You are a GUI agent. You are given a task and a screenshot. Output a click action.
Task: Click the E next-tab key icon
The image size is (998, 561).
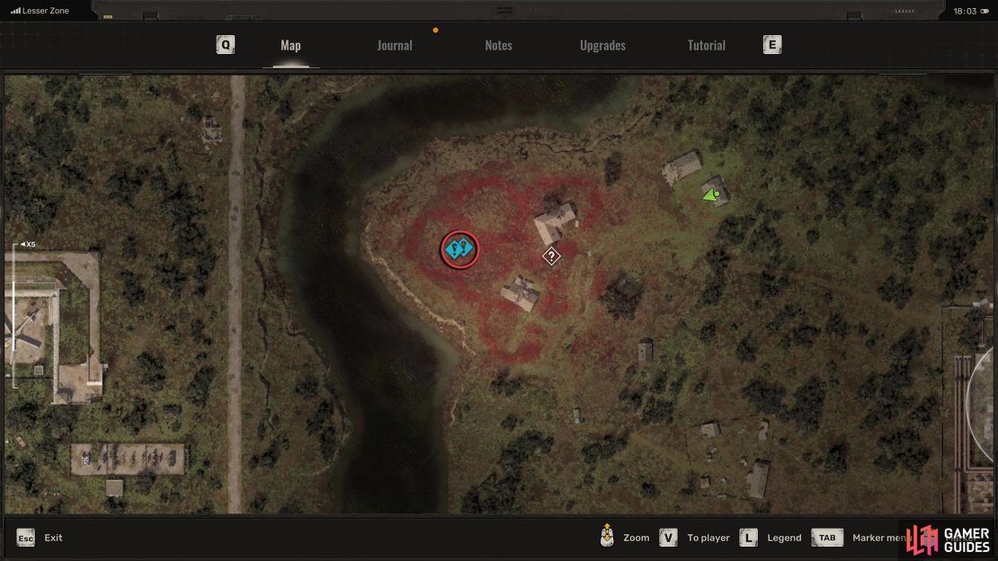tap(772, 45)
